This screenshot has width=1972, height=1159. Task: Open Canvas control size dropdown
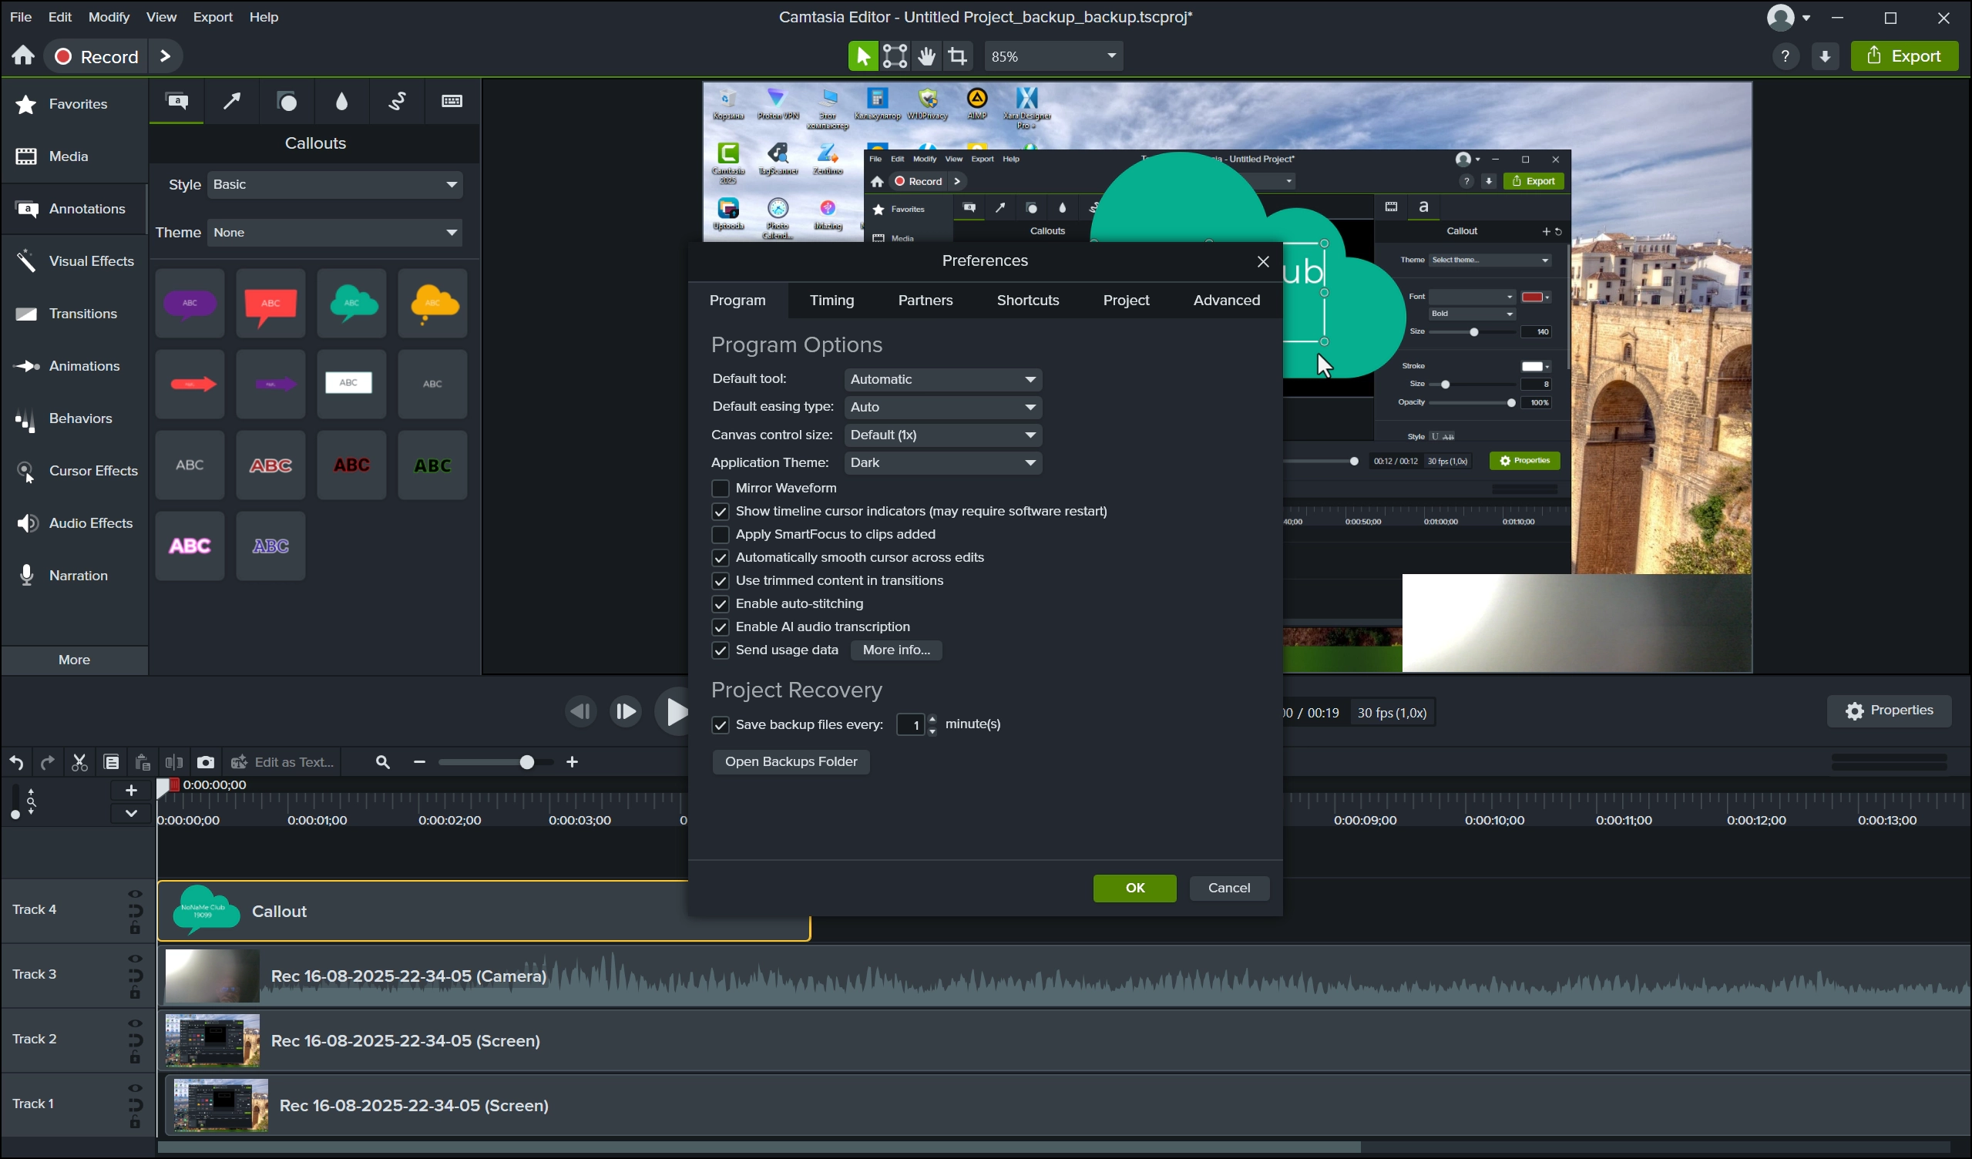pos(943,435)
